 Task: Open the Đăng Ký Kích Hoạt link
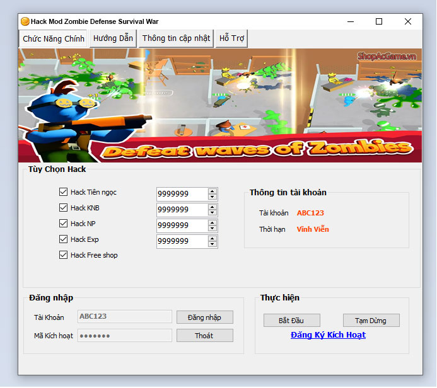[328, 335]
